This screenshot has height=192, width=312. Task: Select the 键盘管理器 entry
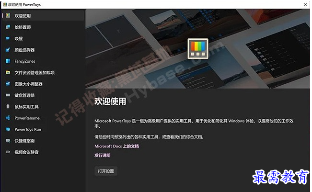coord(44,95)
